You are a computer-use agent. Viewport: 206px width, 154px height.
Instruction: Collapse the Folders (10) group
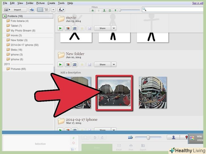(5, 16)
